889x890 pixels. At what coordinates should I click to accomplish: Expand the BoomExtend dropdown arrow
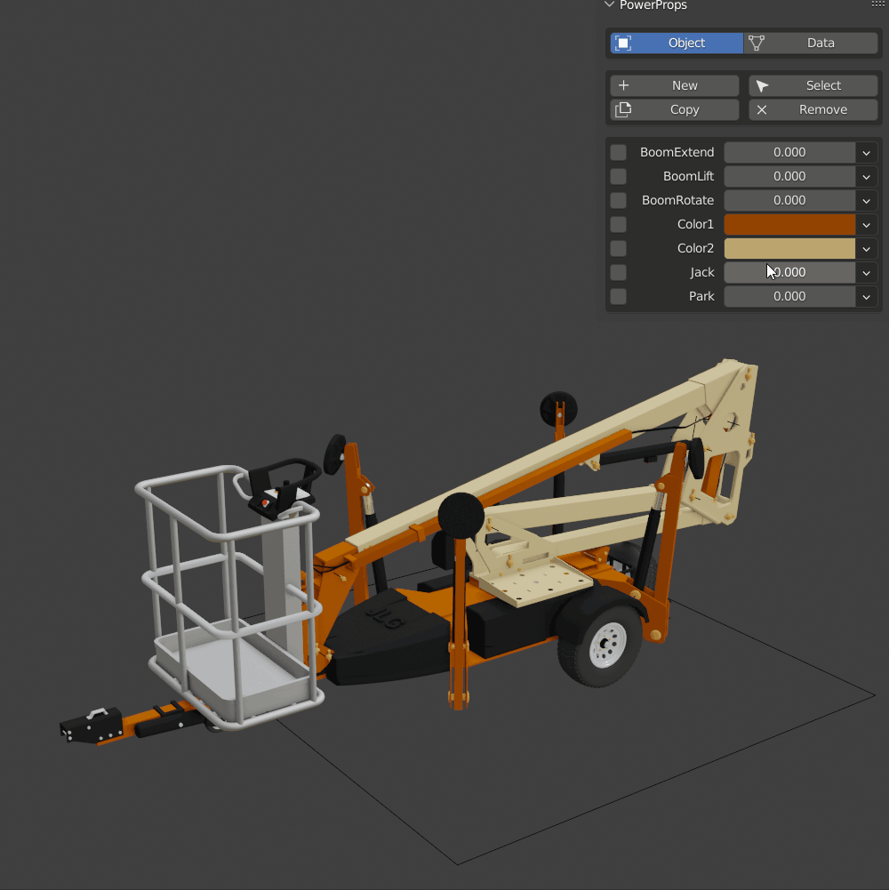pos(866,152)
